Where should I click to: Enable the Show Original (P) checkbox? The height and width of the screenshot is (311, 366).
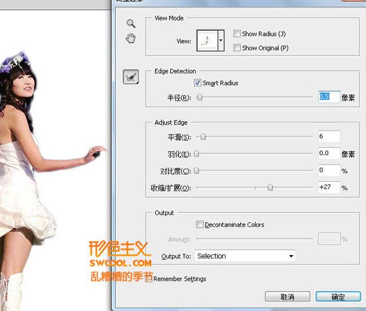tap(237, 48)
